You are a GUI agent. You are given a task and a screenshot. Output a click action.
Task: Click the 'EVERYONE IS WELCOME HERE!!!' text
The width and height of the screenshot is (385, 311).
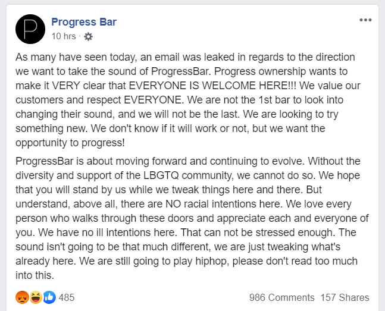(212, 86)
